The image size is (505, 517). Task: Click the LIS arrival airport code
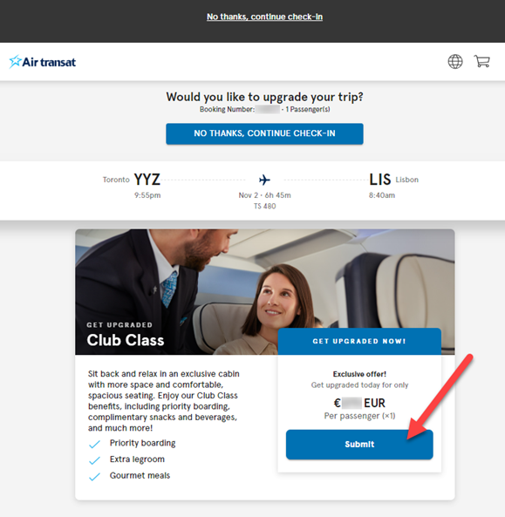point(380,180)
